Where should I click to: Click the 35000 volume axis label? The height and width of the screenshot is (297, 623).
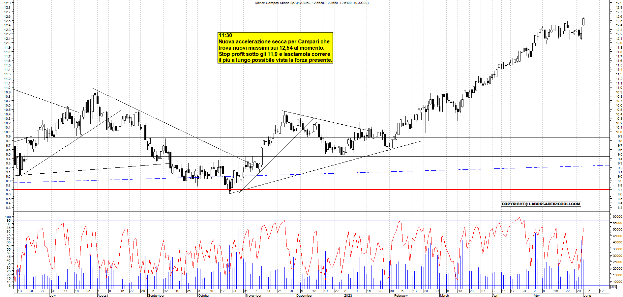tap(617, 249)
